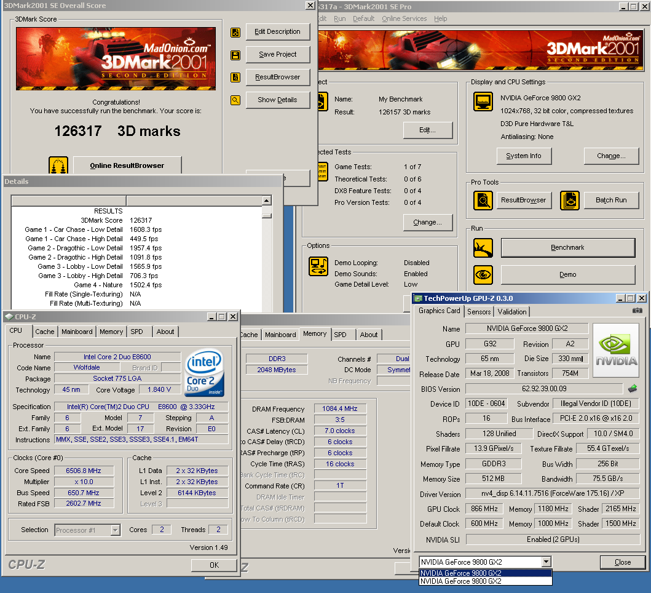
Task: Click the Edit... button under project result
Action: (x=427, y=130)
